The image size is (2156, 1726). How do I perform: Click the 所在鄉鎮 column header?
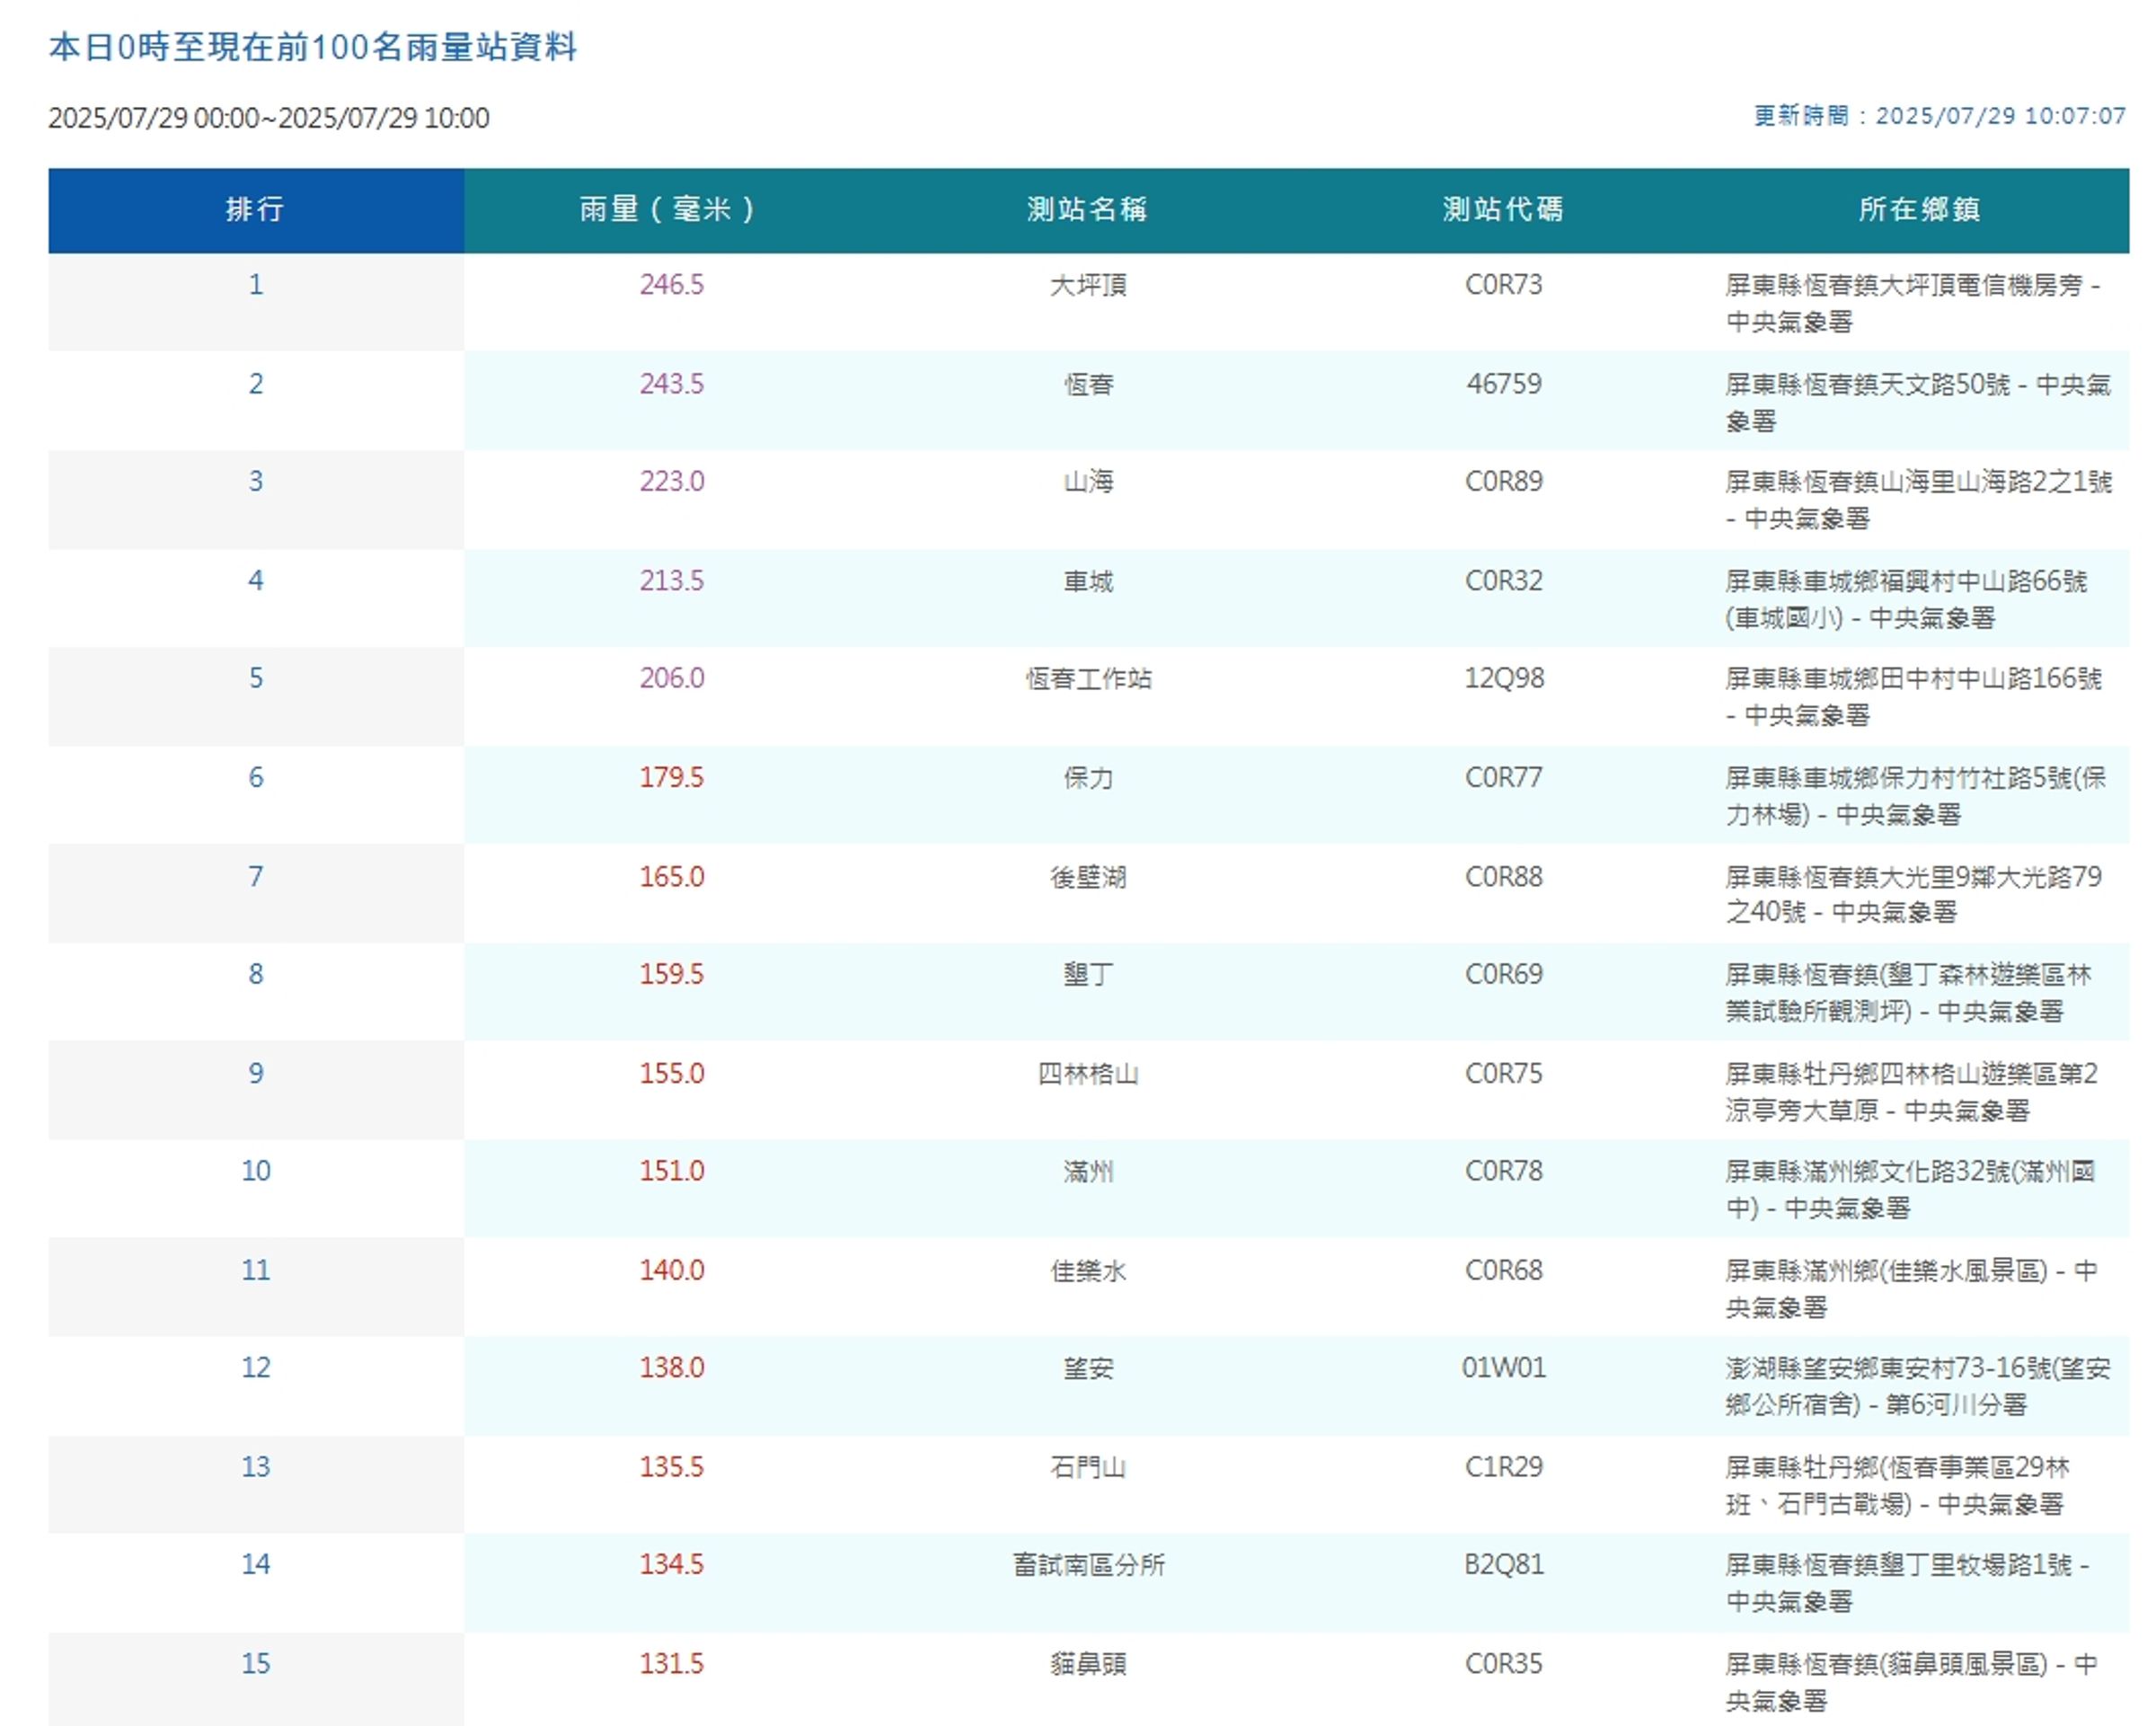[x=1919, y=209]
